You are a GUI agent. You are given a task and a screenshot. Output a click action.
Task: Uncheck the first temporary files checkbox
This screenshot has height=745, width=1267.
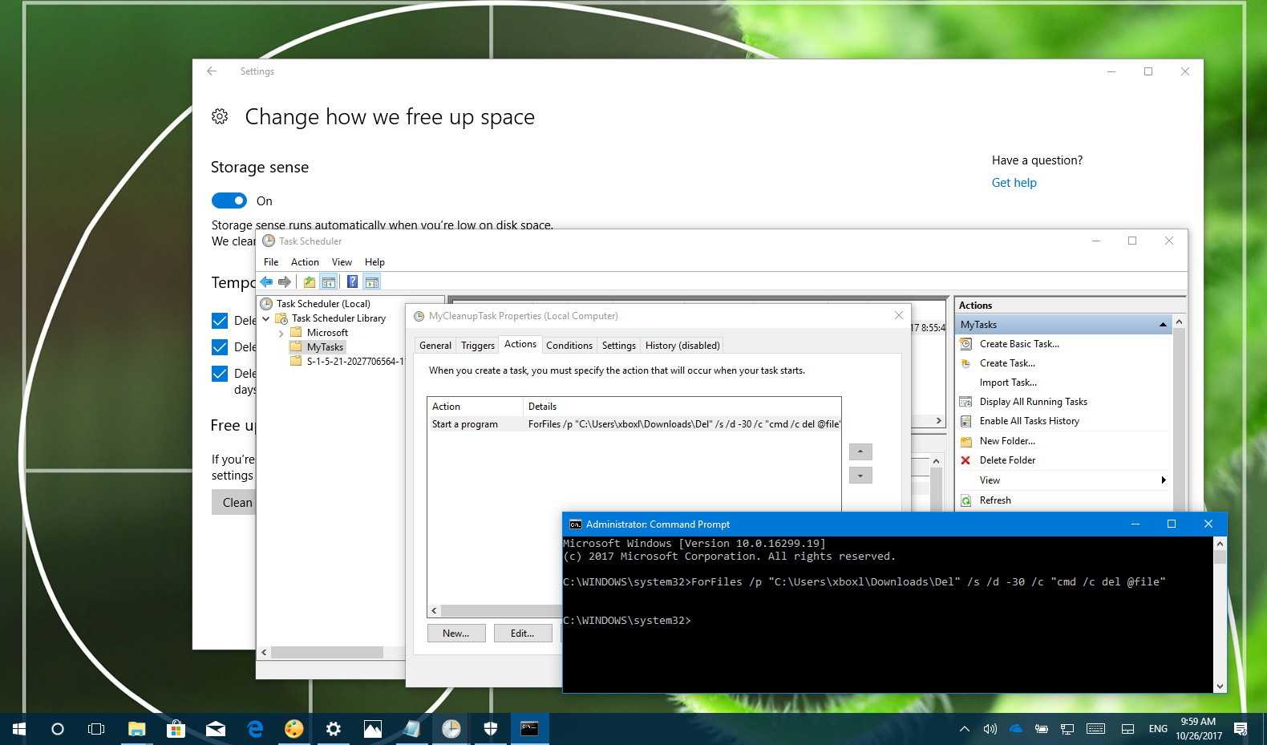pyautogui.click(x=220, y=321)
